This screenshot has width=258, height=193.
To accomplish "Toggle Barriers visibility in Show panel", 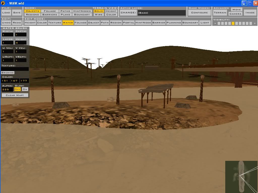I will pos(50,15).
